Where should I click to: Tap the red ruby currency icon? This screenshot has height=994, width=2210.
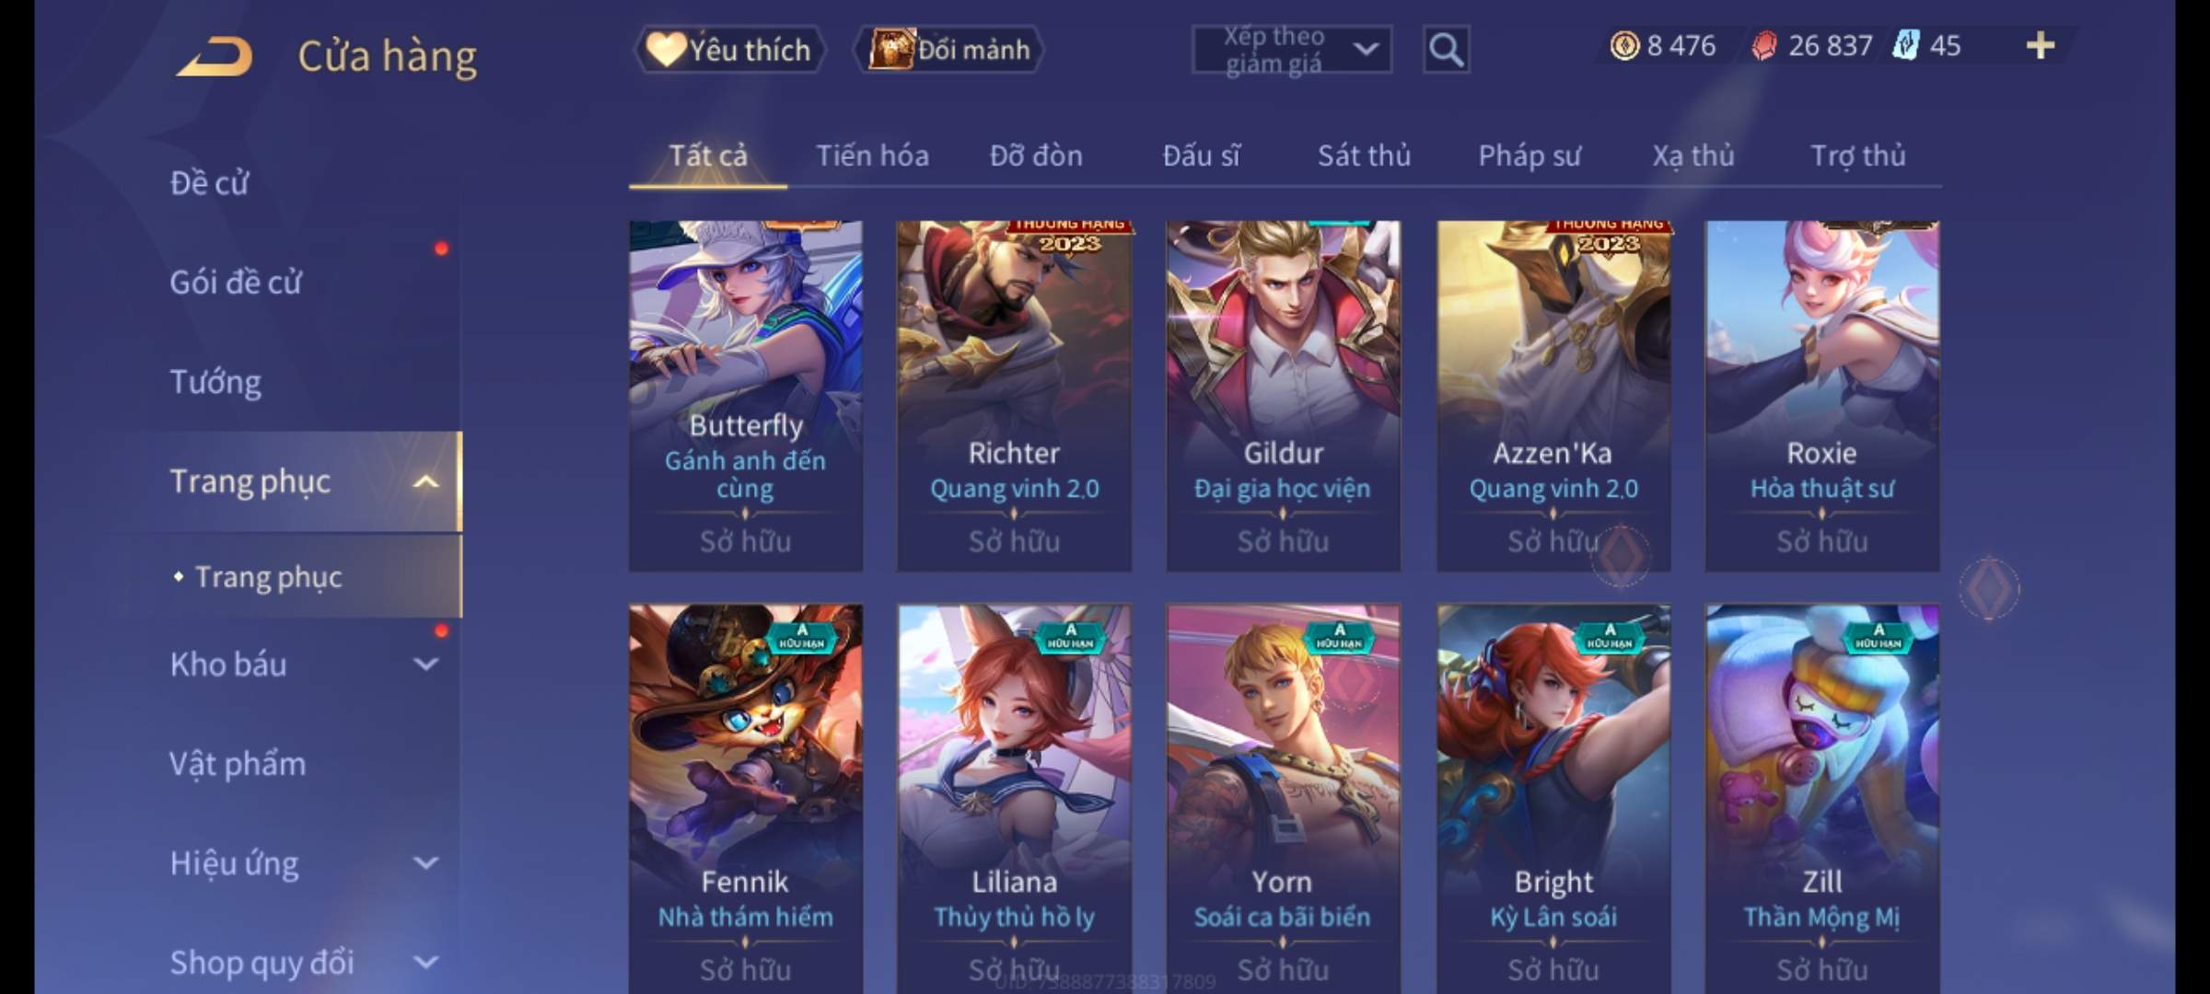click(1763, 45)
